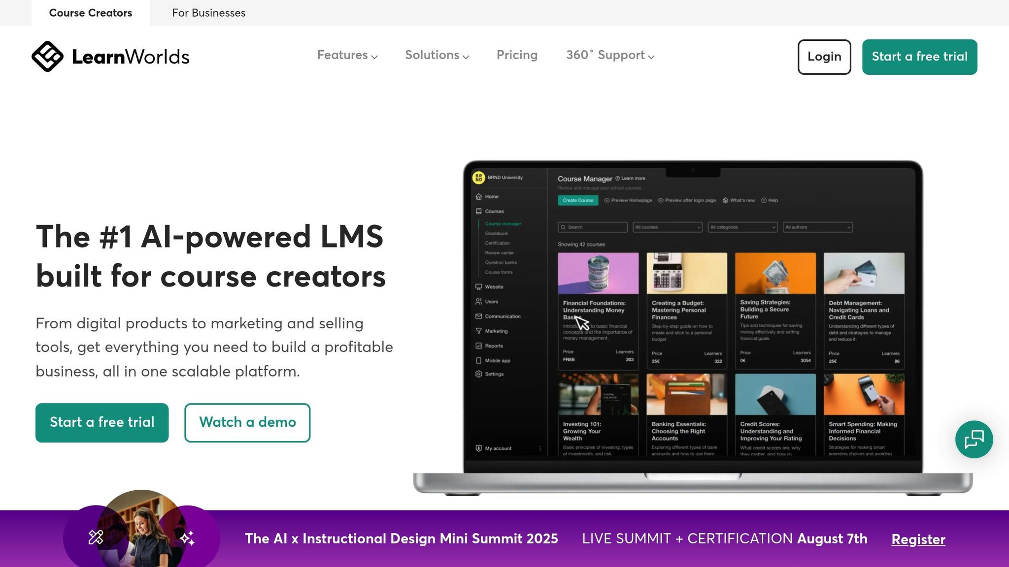Open the Credit Scores course thumbnail
The width and height of the screenshot is (1009, 567).
pyautogui.click(x=775, y=394)
